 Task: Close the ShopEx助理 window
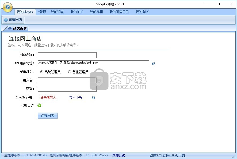231,4
